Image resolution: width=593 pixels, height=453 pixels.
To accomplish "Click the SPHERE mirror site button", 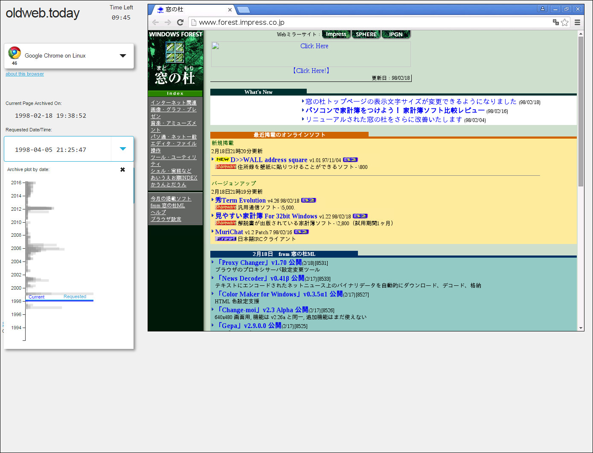I will tap(366, 34).
